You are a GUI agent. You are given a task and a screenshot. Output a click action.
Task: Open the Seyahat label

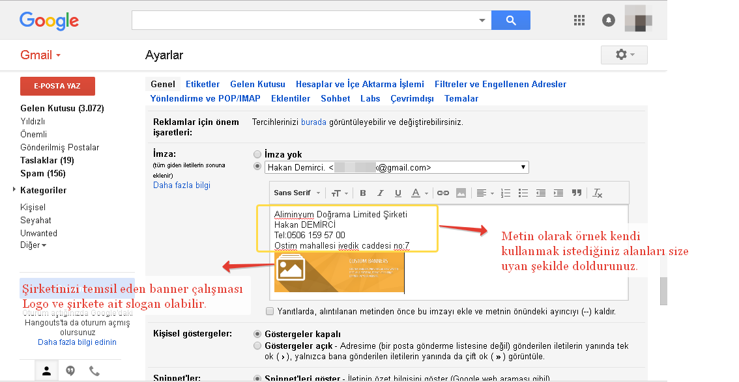point(36,220)
